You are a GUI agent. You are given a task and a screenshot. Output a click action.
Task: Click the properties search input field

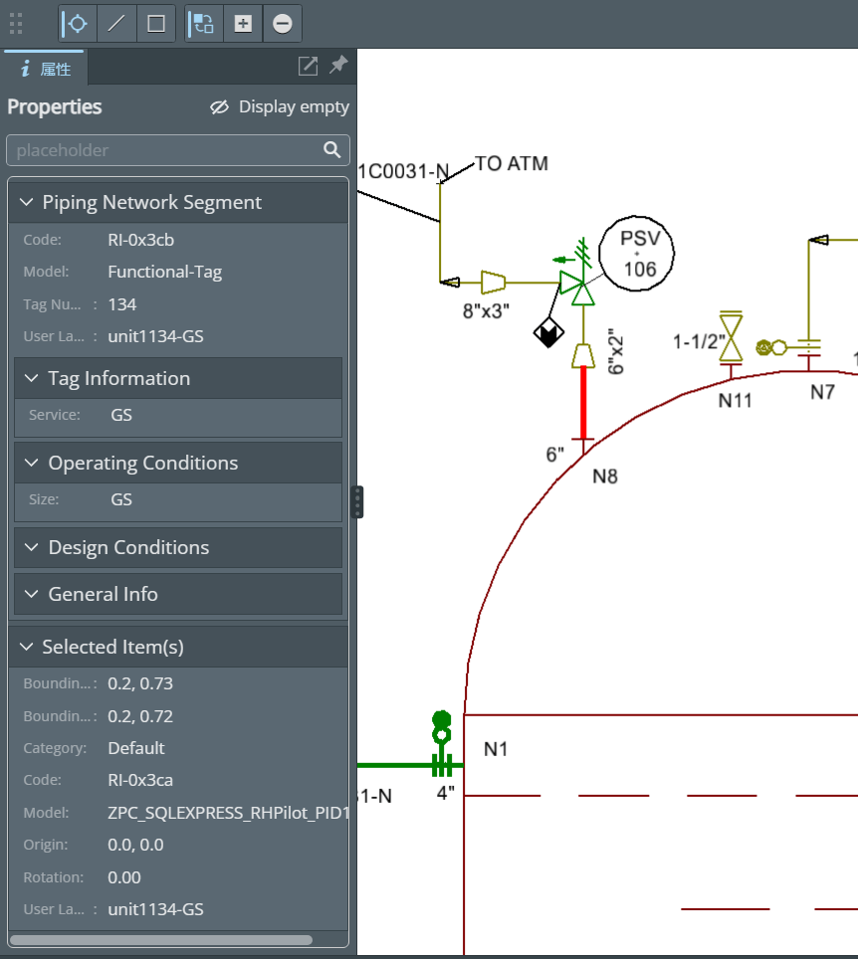coord(164,150)
